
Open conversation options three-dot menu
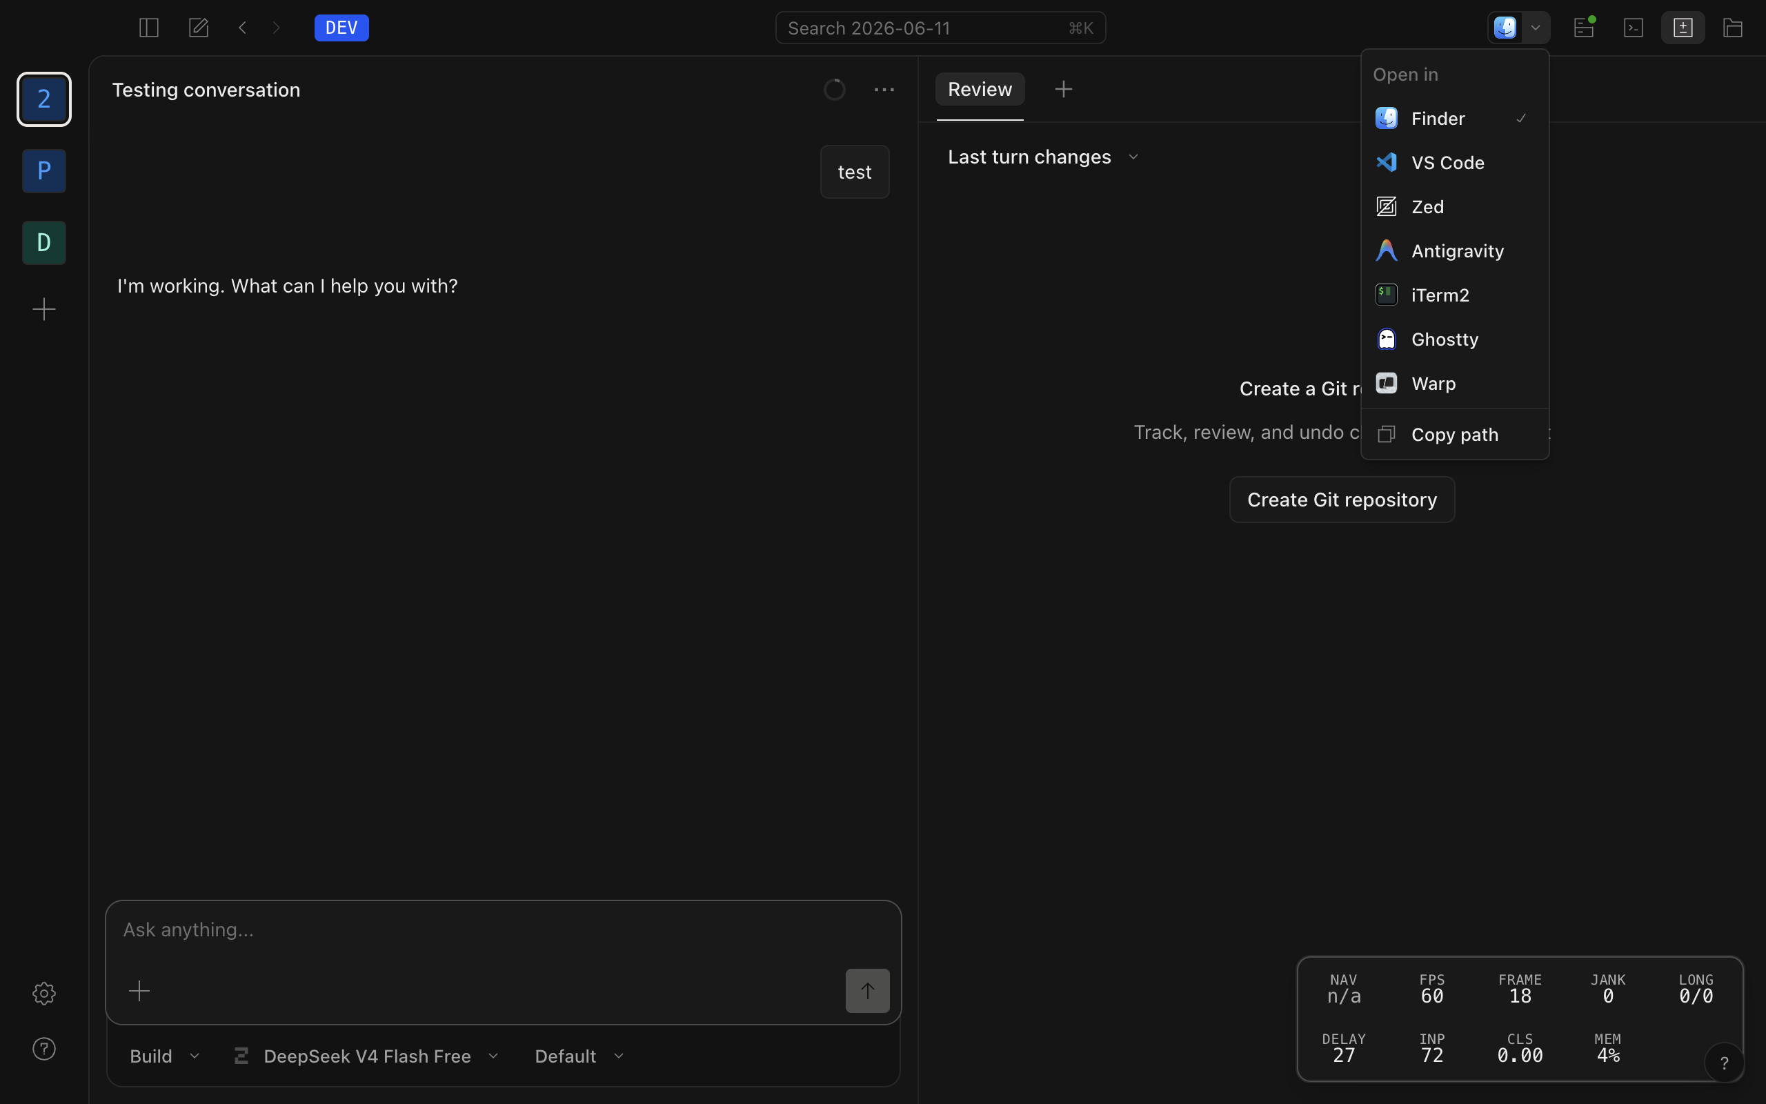pyautogui.click(x=884, y=90)
